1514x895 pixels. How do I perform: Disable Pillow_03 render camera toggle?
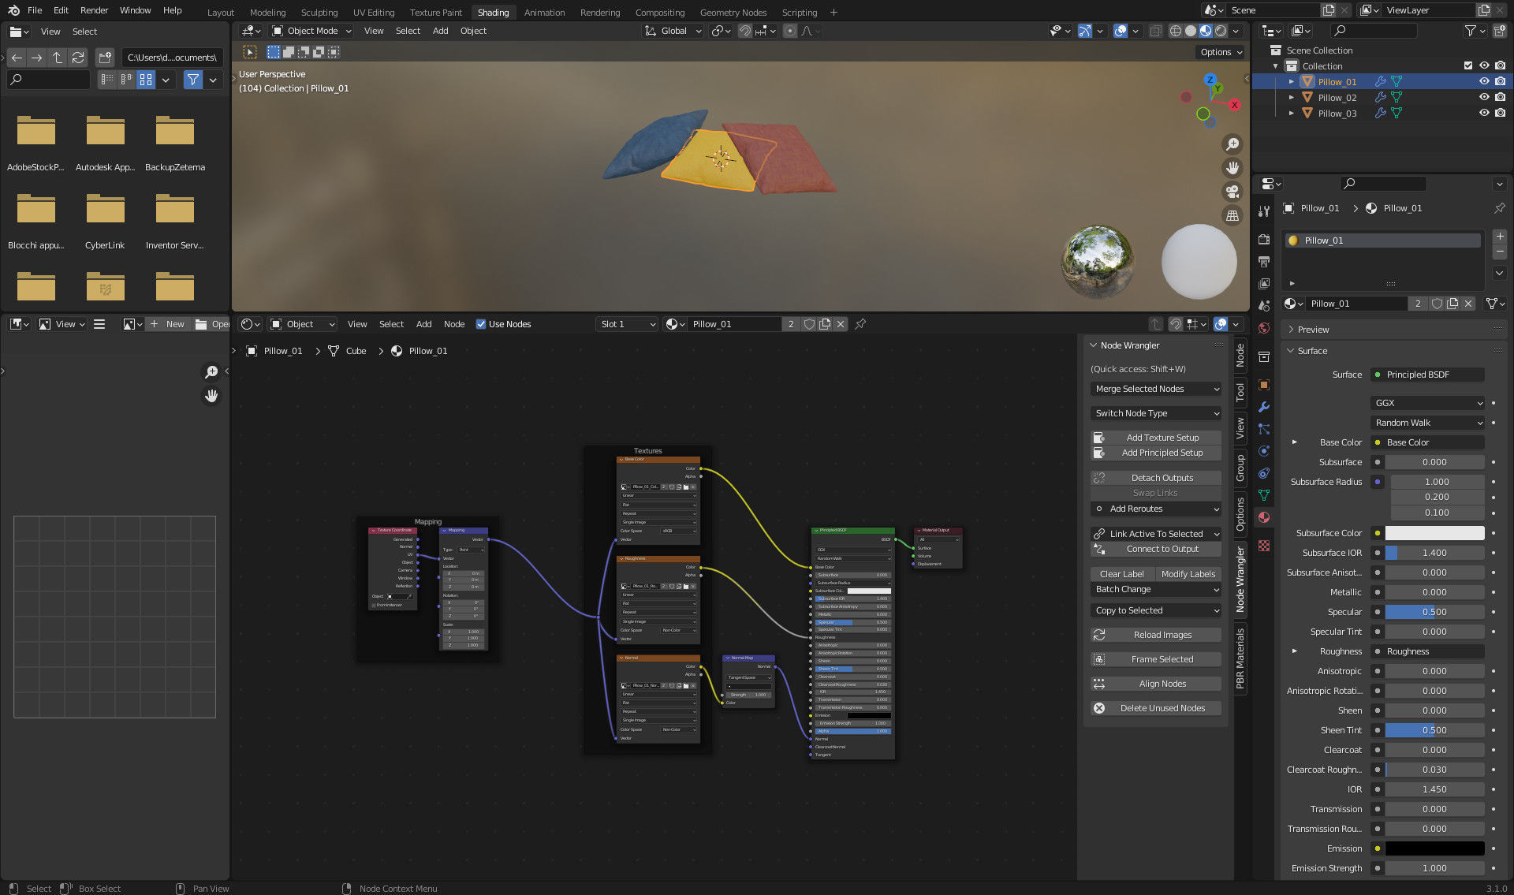pyautogui.click(x=1500, y=114)
